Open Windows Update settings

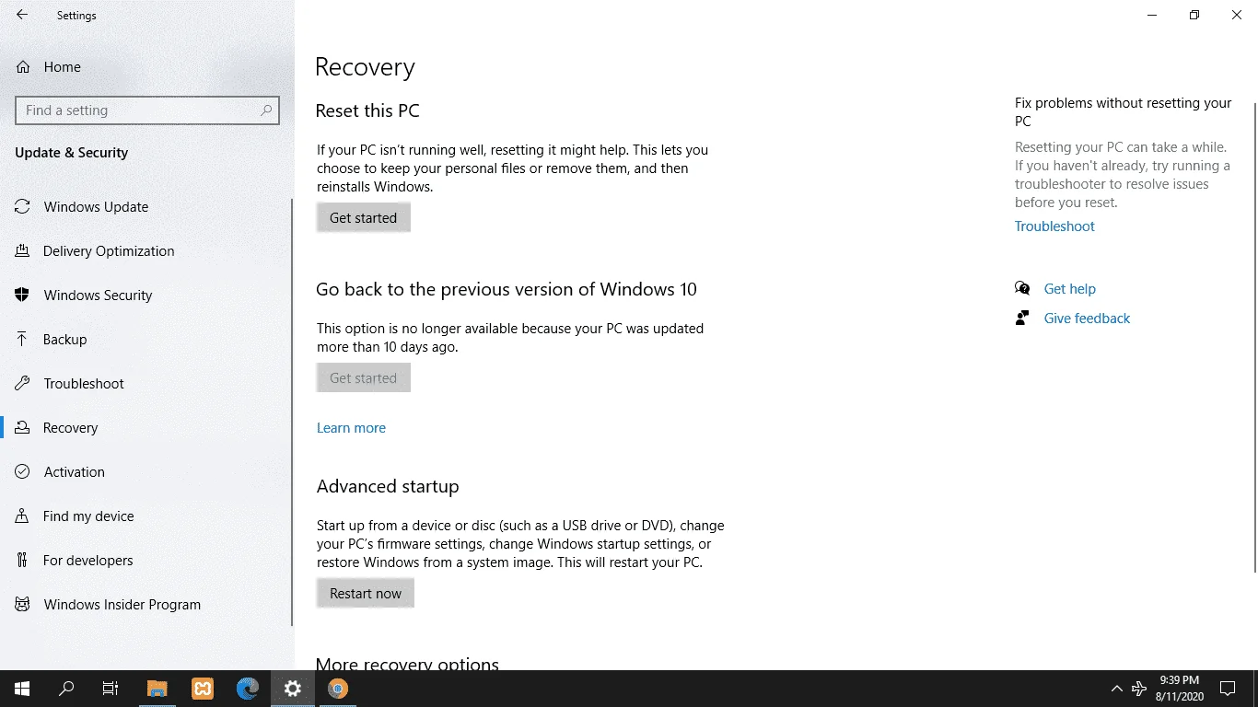click(x=146, y=207)
